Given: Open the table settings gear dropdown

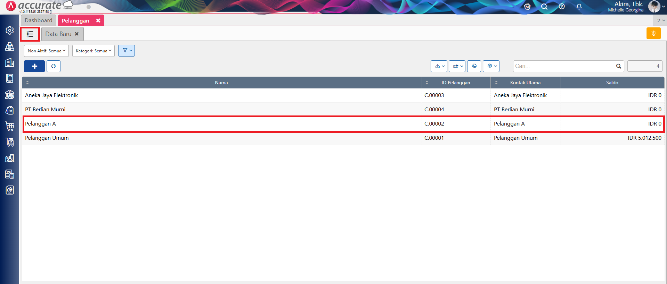Looking at the screenshot, I should click(491, 66).
